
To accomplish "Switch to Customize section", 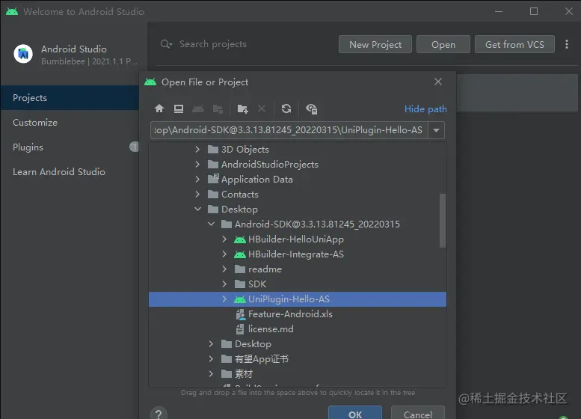I will [x=70, y=123].
